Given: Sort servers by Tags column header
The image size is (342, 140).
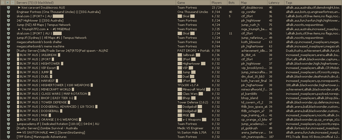Looking at the screenshot, I should pos(313,2).
